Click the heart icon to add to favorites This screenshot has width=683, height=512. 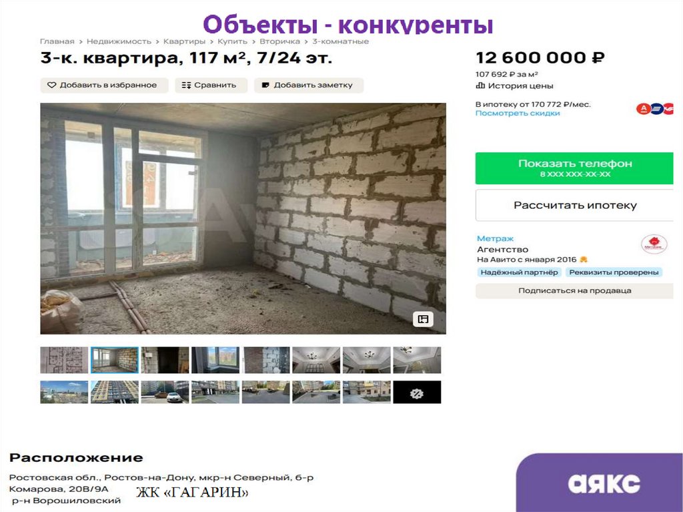click(x=52, y=85)
